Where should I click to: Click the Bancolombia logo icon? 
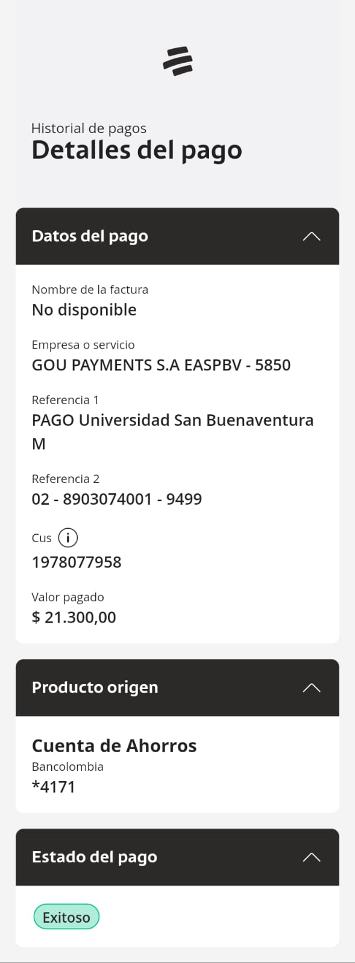click(178, 61)
